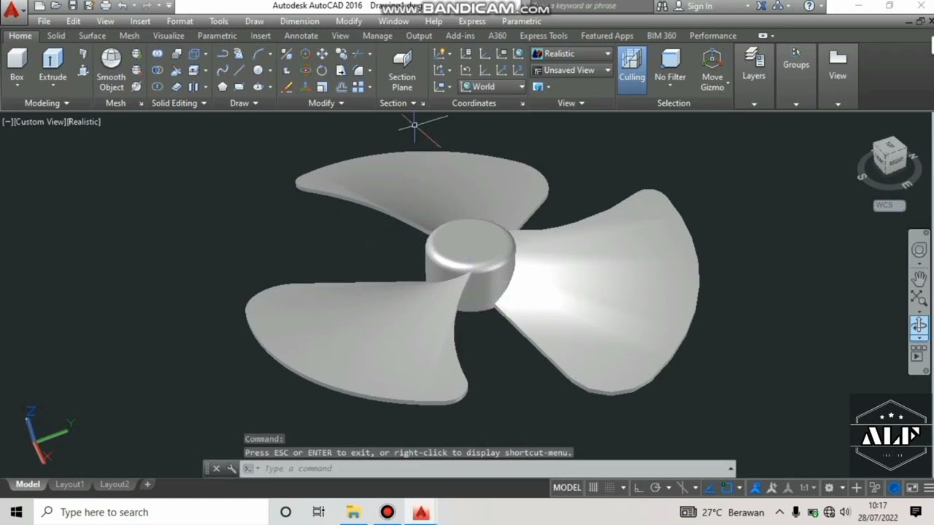Expand the Draw panel
934x525 pixels.
244,104
